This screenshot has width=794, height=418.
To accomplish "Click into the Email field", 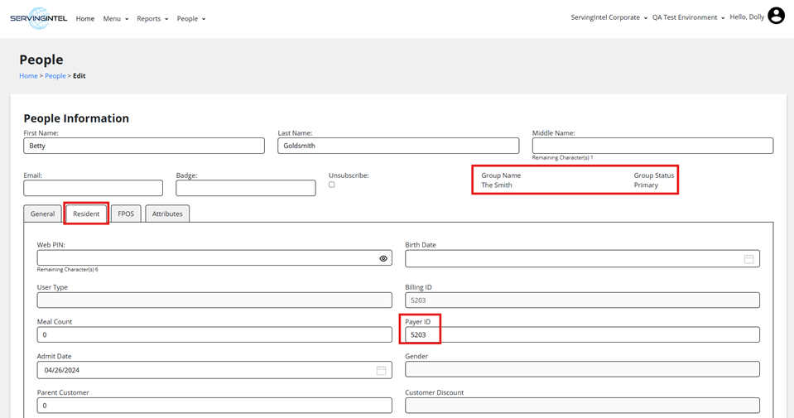I will click(x=93, y=189).
